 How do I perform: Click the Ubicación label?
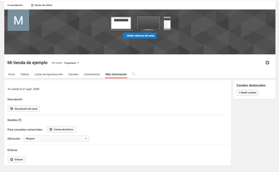14,139
